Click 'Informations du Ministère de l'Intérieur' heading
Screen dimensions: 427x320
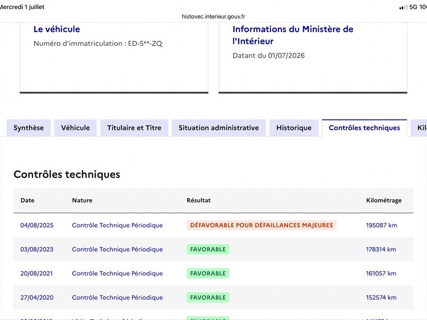tap(292, 35)
